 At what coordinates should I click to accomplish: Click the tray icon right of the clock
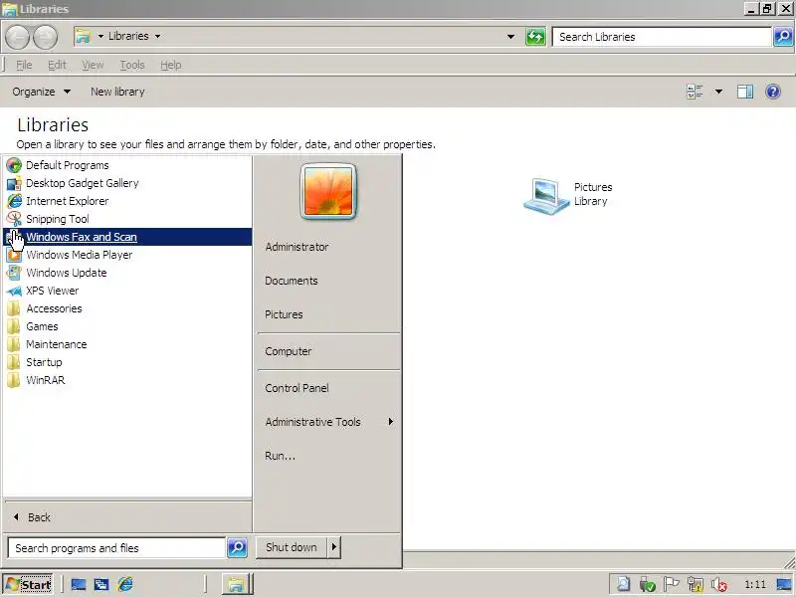(784, 585)
